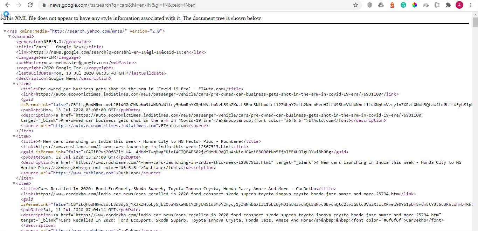Click the language value en-IN

(x=49, y=57)
